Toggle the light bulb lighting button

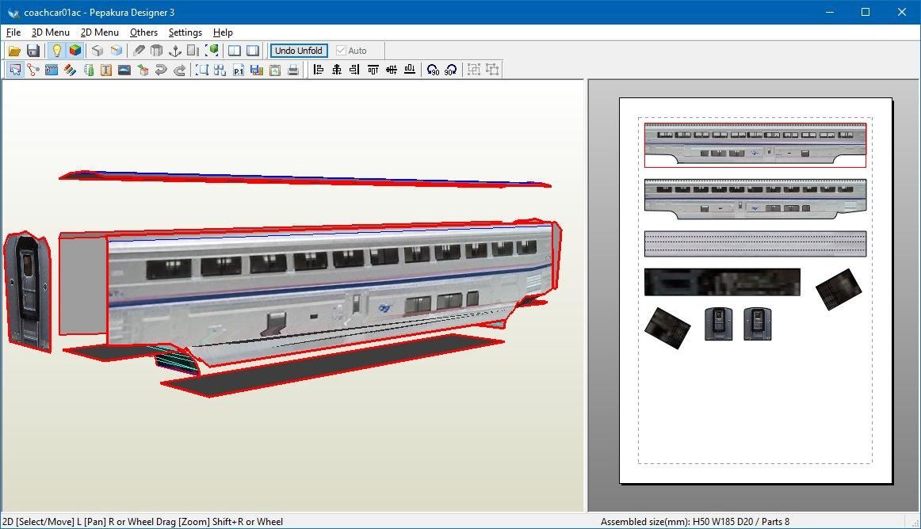56,51
